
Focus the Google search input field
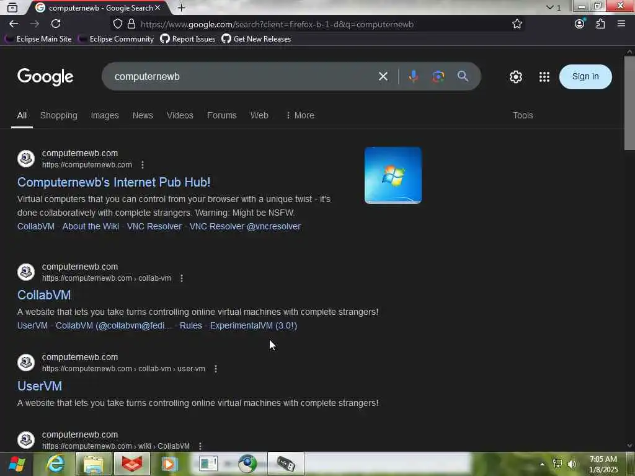(x=243, y=76)
